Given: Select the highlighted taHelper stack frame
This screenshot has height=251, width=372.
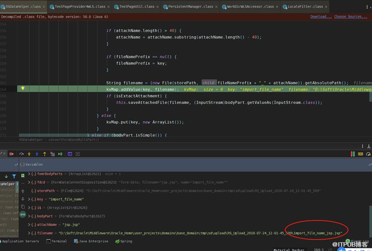Looking at the screenshot, I should pyautogui.click(x=10, y=184).
